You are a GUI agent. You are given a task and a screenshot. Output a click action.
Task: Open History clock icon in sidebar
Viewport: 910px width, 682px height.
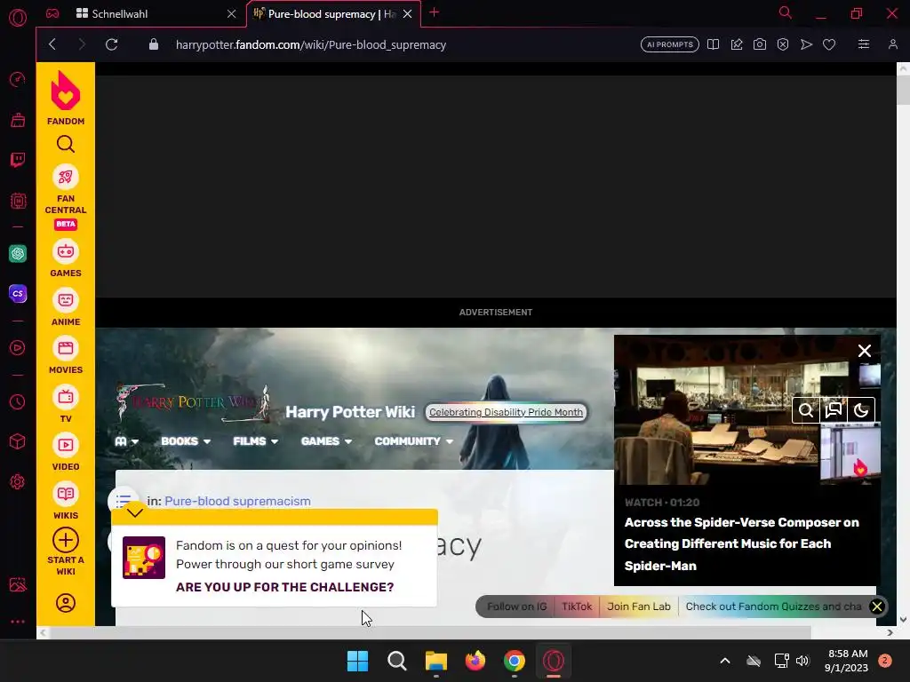(x=18, y=402)
